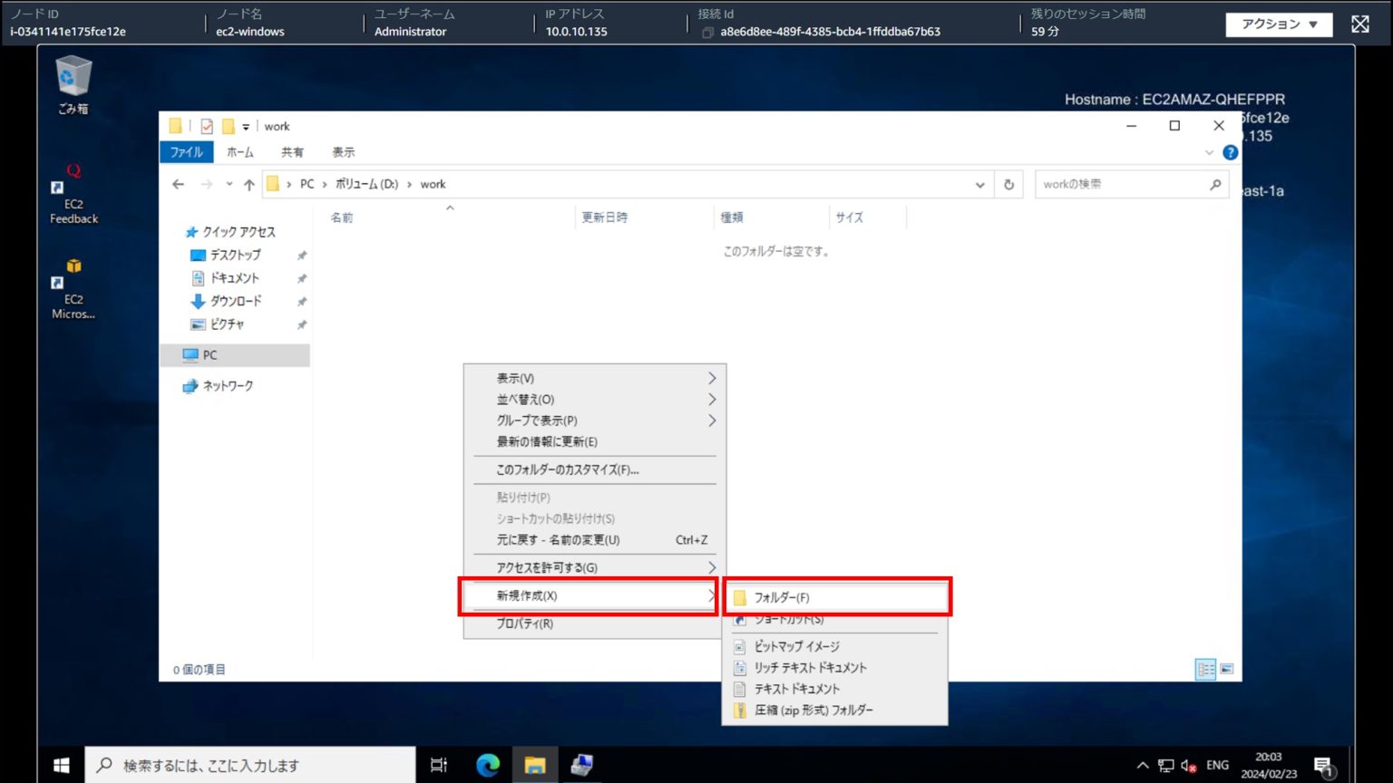The height and width of the screenshot is (783, 1393).
Task: Switch to the 表示 ribbon tab
Action: [x=344, y=151]
